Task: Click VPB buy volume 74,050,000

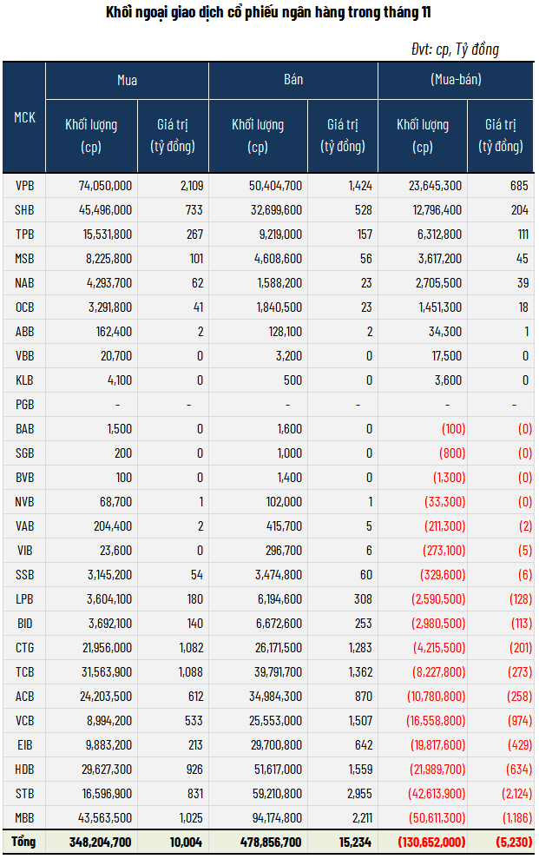Action: 99,185
